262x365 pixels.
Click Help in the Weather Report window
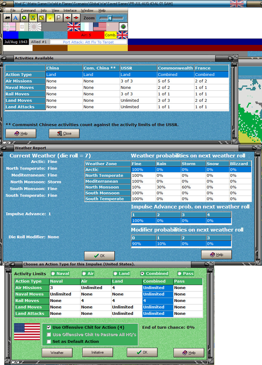217,254
